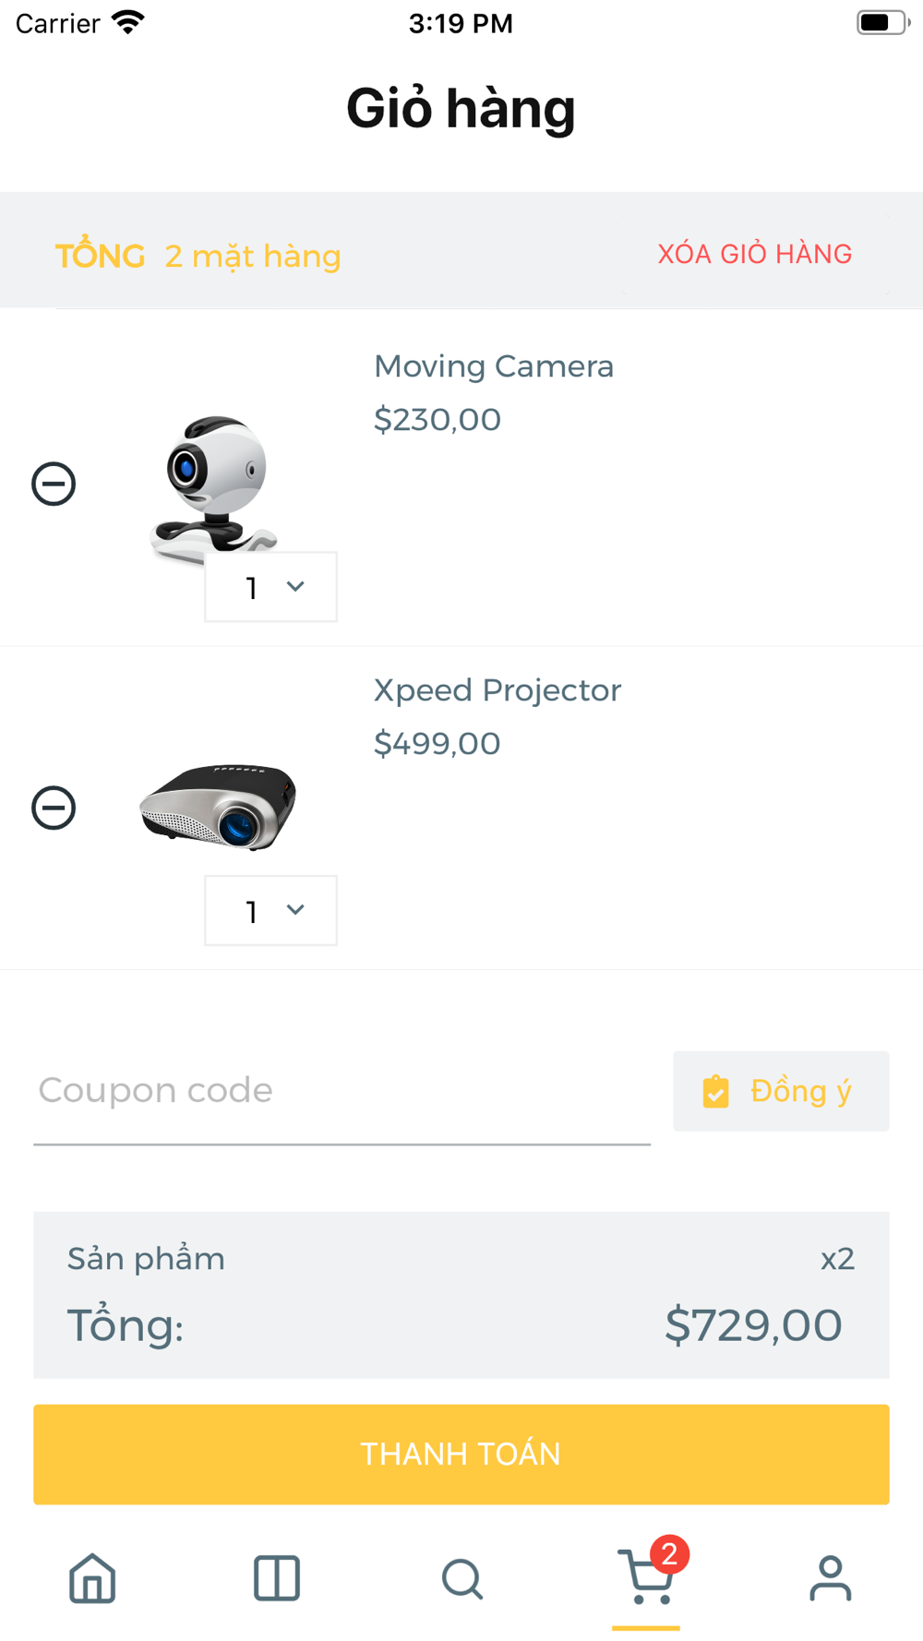Tap the cart badge showing 2

(x=670, y=1554)
